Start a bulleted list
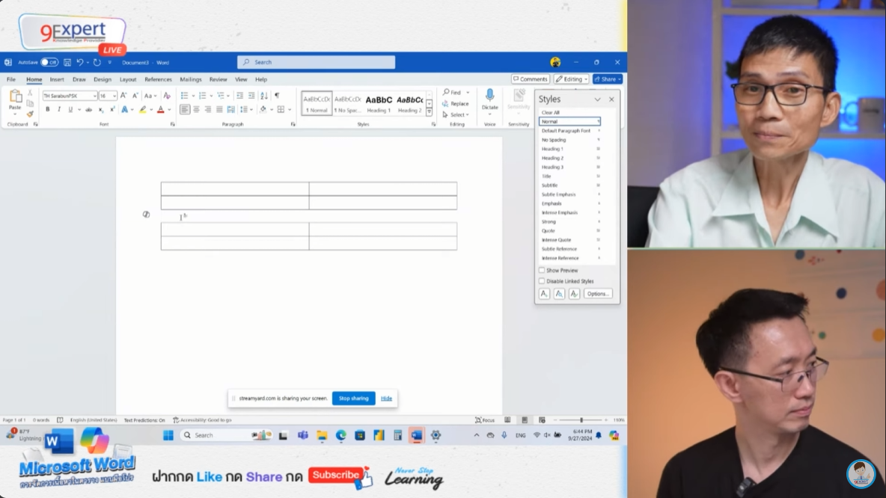The image size is (886, 498). click(x=184, y=96)
